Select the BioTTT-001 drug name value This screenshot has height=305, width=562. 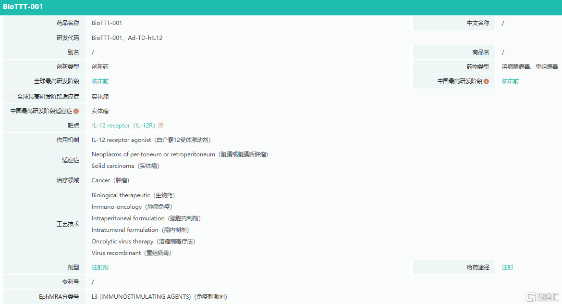107,23
